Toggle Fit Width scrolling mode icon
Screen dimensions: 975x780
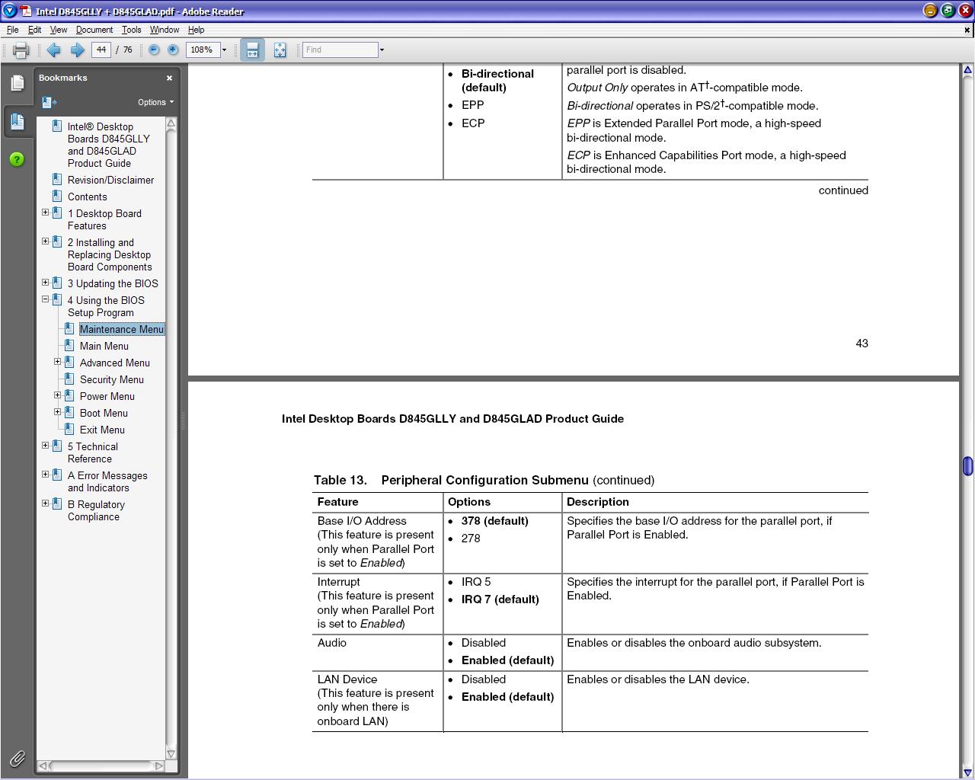click(x=252, y=50)
